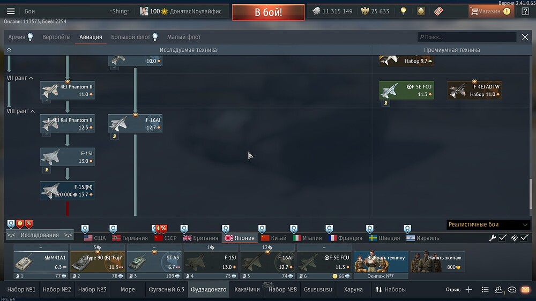Switch to the Армия tab

(x=17, y=37)
